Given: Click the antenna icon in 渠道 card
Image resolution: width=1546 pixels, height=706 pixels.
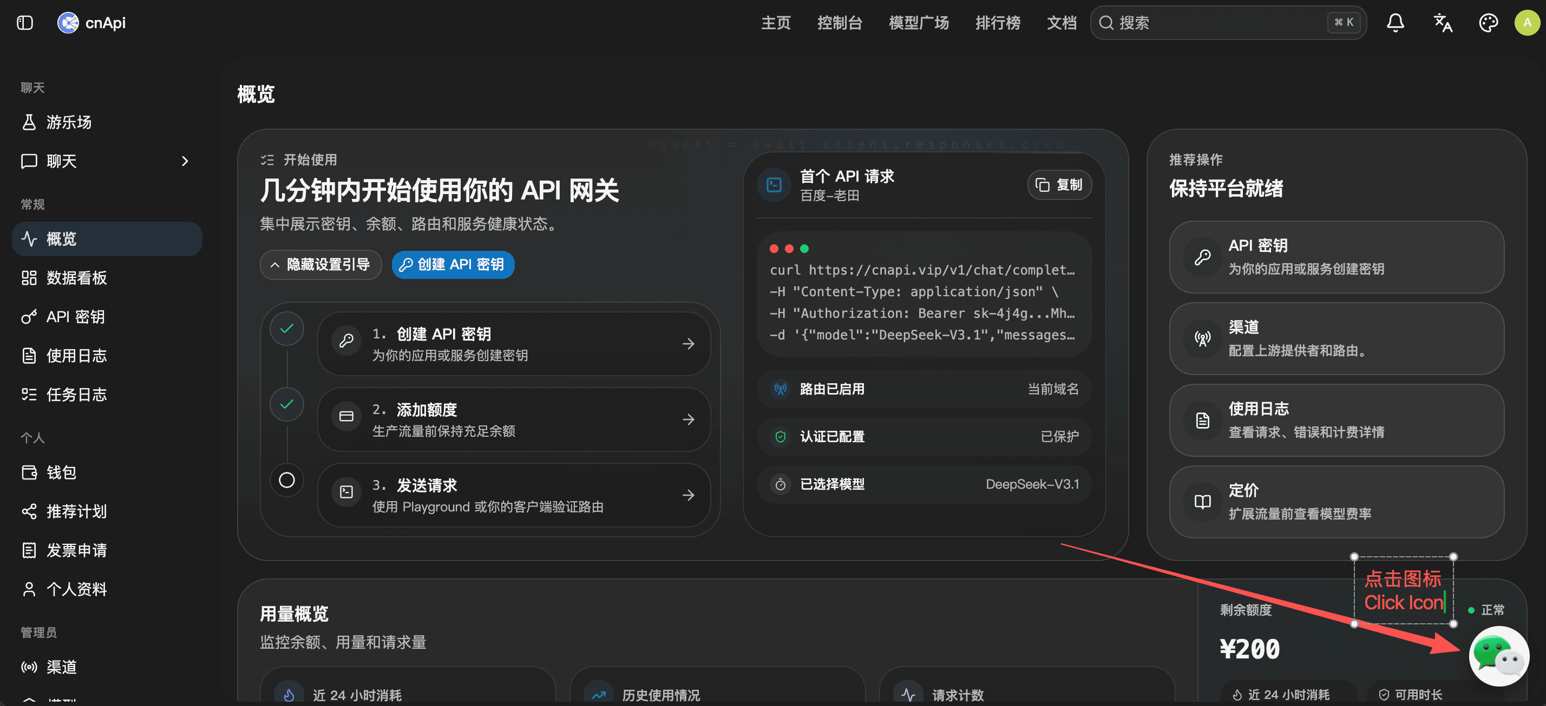Looking at the screenshot, I should click(x=1202, y=338).
